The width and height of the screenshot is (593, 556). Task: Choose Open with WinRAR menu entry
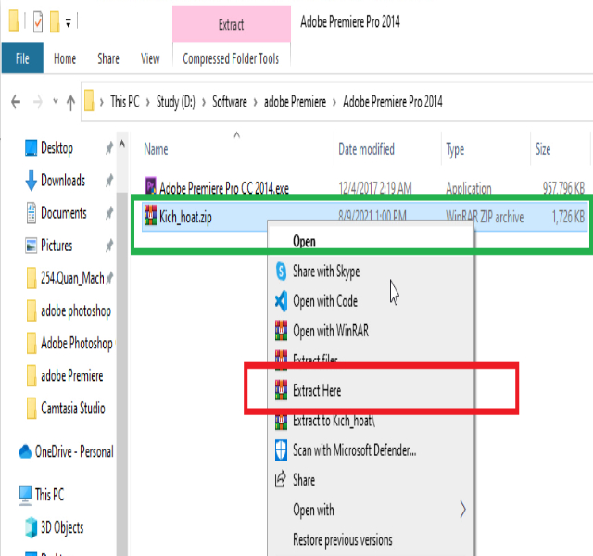coord(331,331)
